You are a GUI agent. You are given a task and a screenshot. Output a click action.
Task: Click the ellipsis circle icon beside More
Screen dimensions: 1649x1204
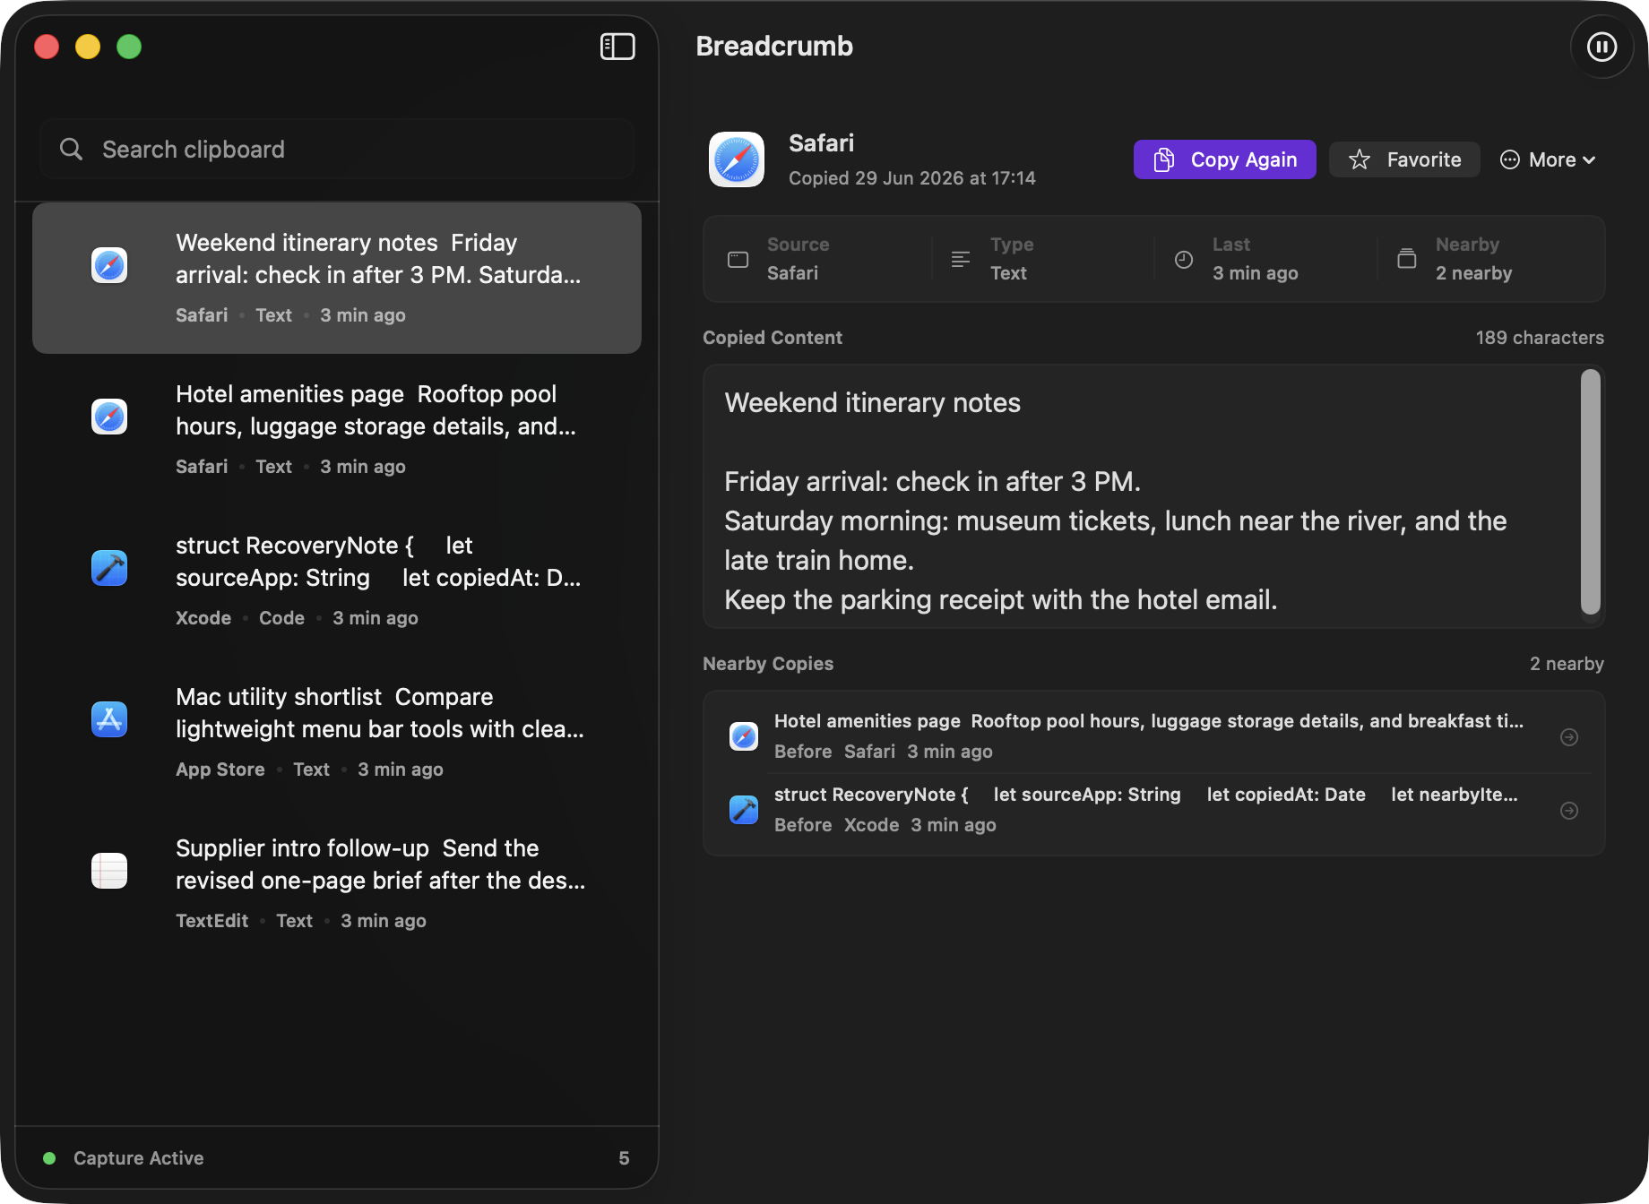coord(1510,159)
